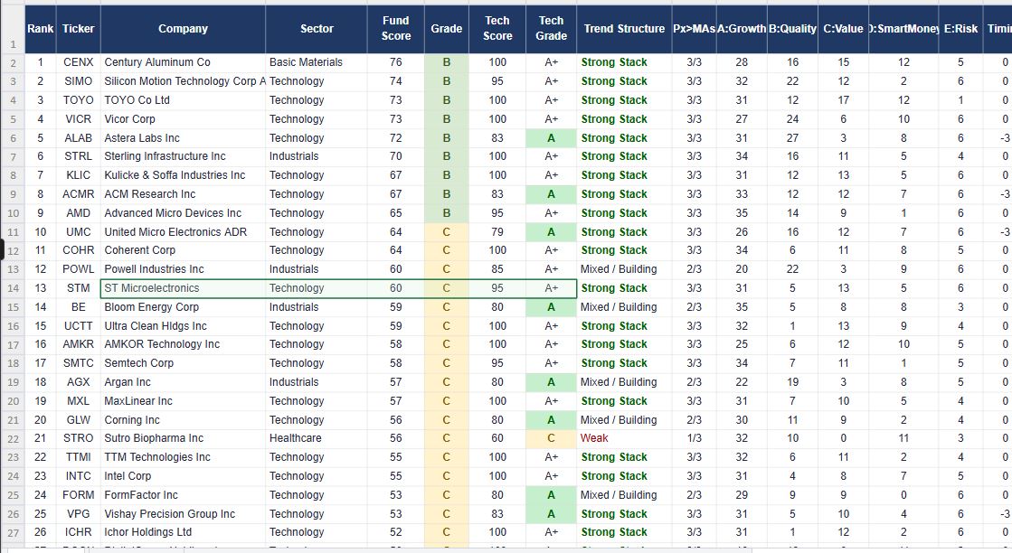
Task: Click Silicon Motion Technology Corp cell
Action: point(183,81)
